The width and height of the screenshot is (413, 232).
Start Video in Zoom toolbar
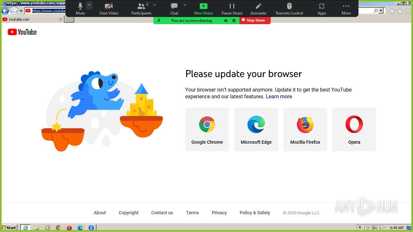109,9
